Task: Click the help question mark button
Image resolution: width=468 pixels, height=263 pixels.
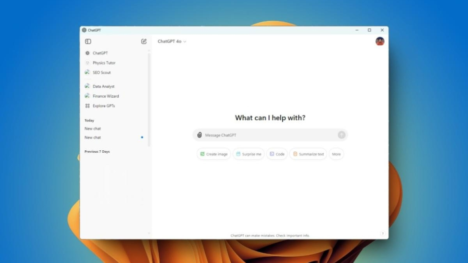Action: tap(383, 234)
